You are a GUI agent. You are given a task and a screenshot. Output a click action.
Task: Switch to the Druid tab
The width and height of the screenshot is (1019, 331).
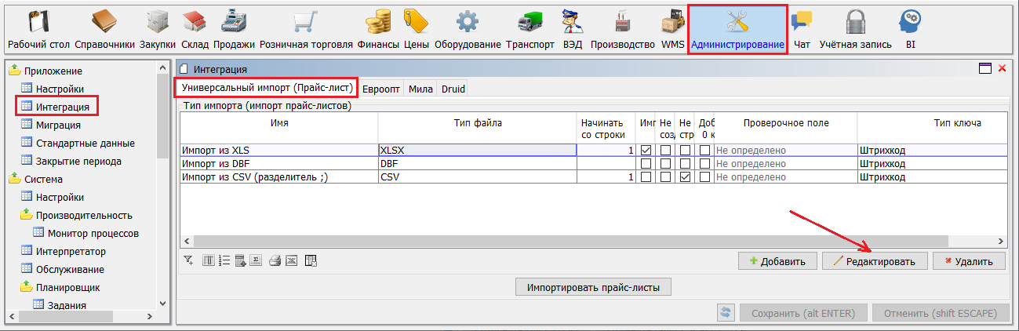453,89
